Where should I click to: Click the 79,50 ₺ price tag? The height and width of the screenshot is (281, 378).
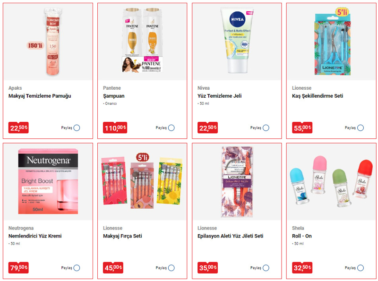[x=18, y=267]
